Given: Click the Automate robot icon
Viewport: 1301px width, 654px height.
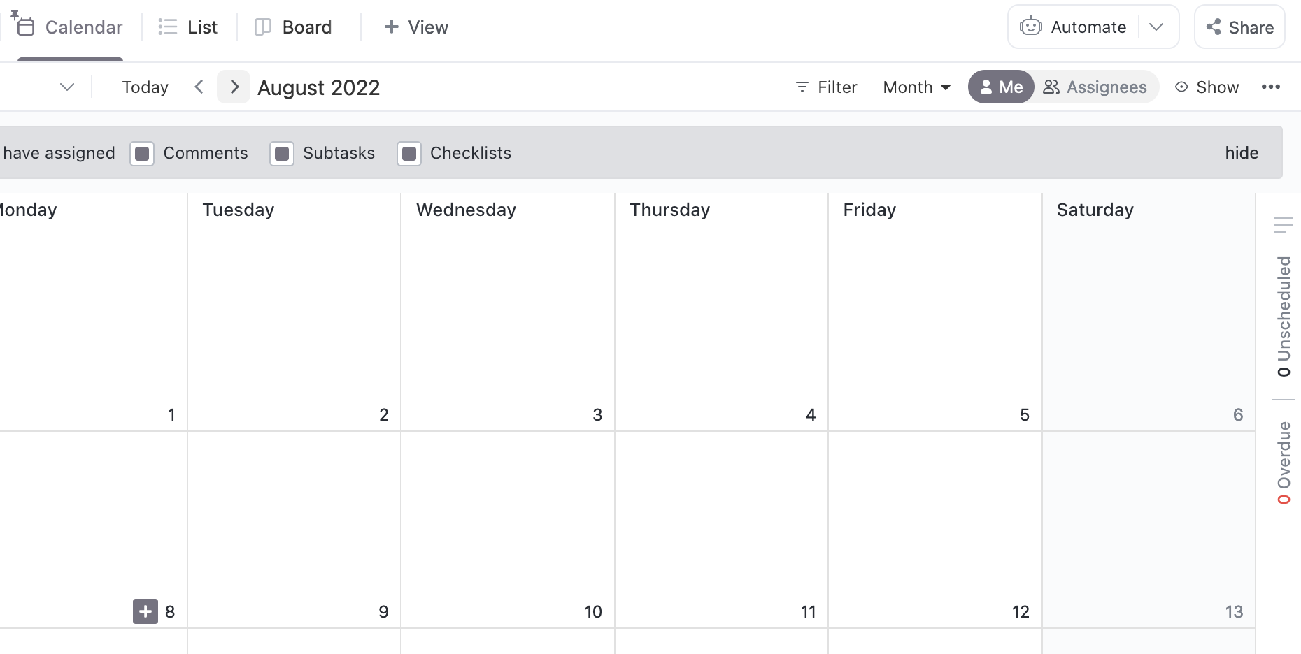Looking at the screenshot, I should pos(1031,27).
